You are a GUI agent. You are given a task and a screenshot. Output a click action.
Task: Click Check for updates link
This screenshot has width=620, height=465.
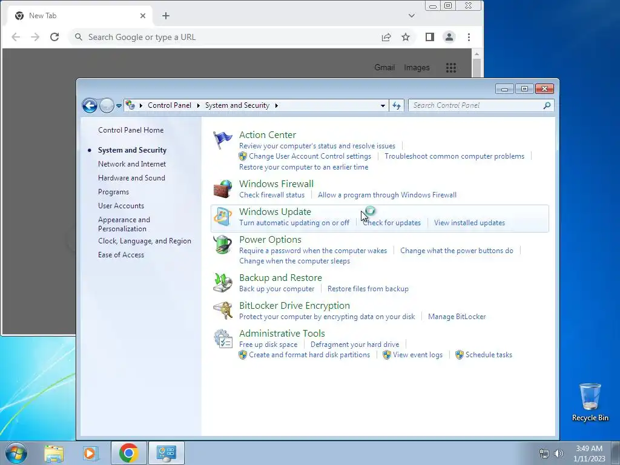tap(392, 223)
